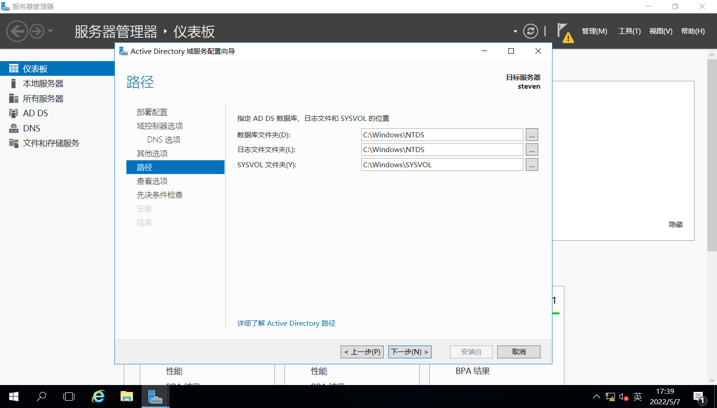
Task: Go to 先决条件检查 wizard step
Action: point(159,195)
